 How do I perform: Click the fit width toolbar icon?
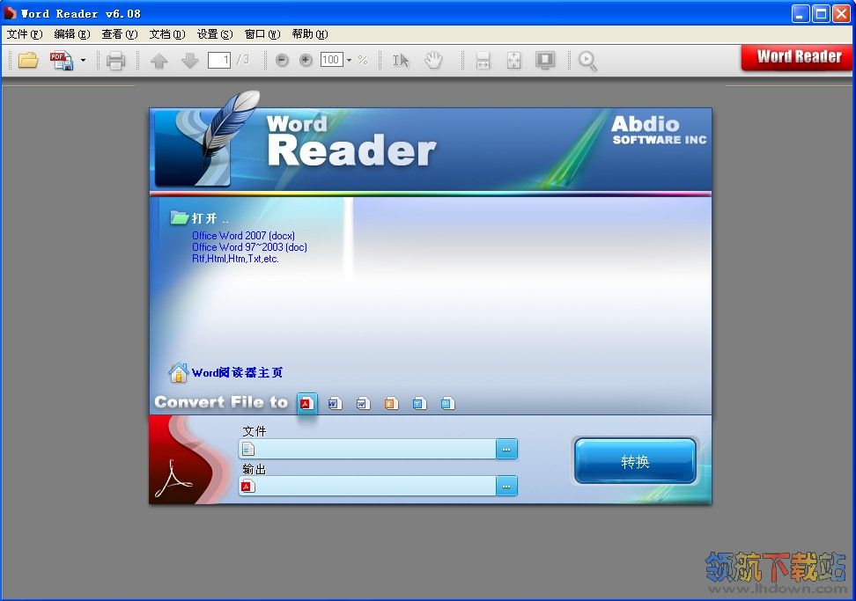483,60
